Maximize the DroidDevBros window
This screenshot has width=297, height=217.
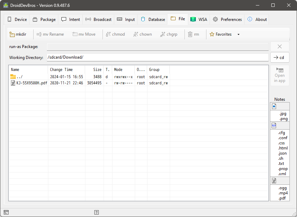(273, 5)
